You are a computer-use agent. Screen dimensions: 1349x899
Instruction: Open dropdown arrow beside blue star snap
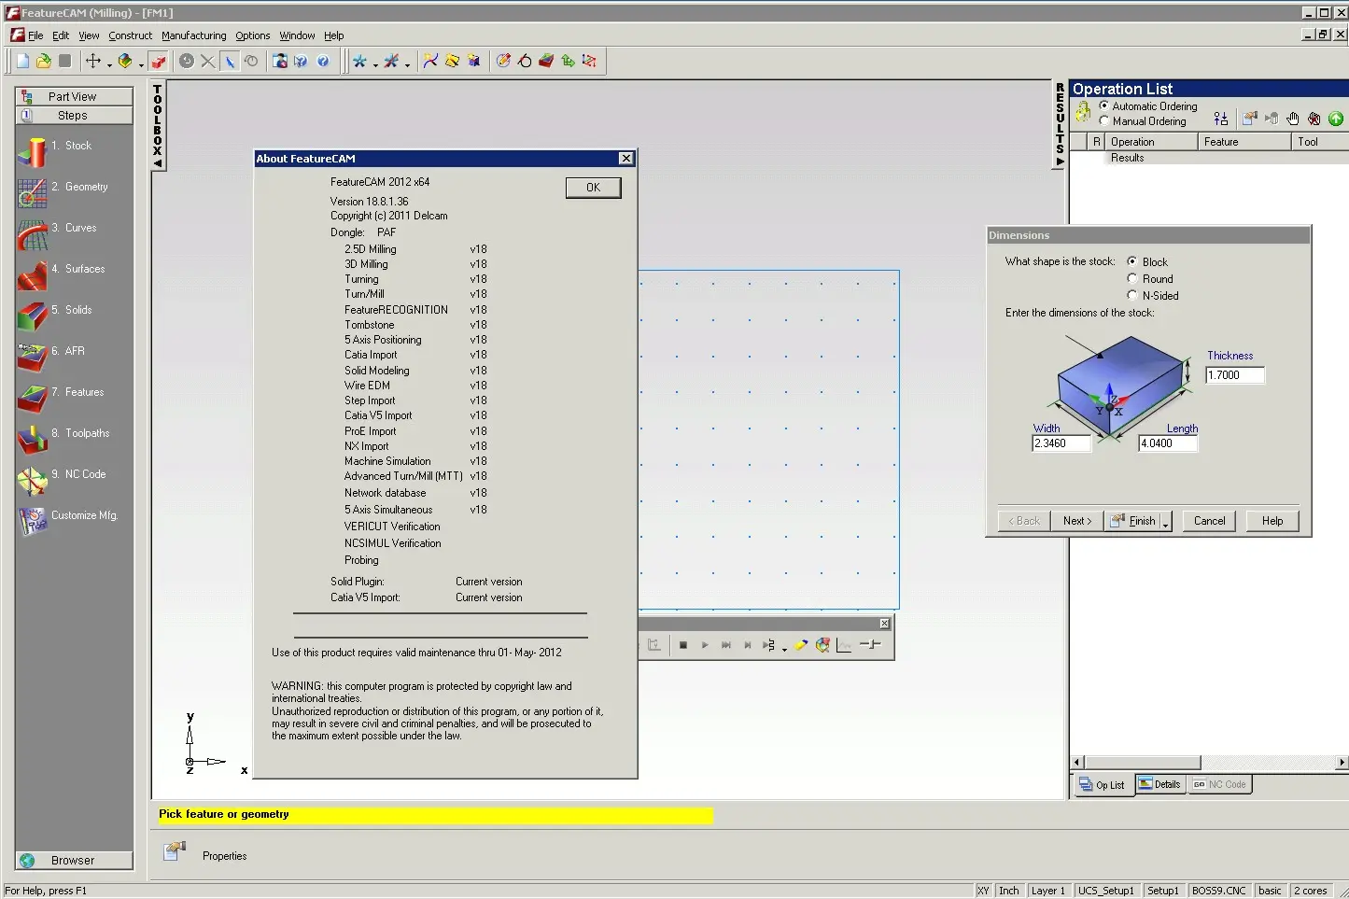(375, 64)
